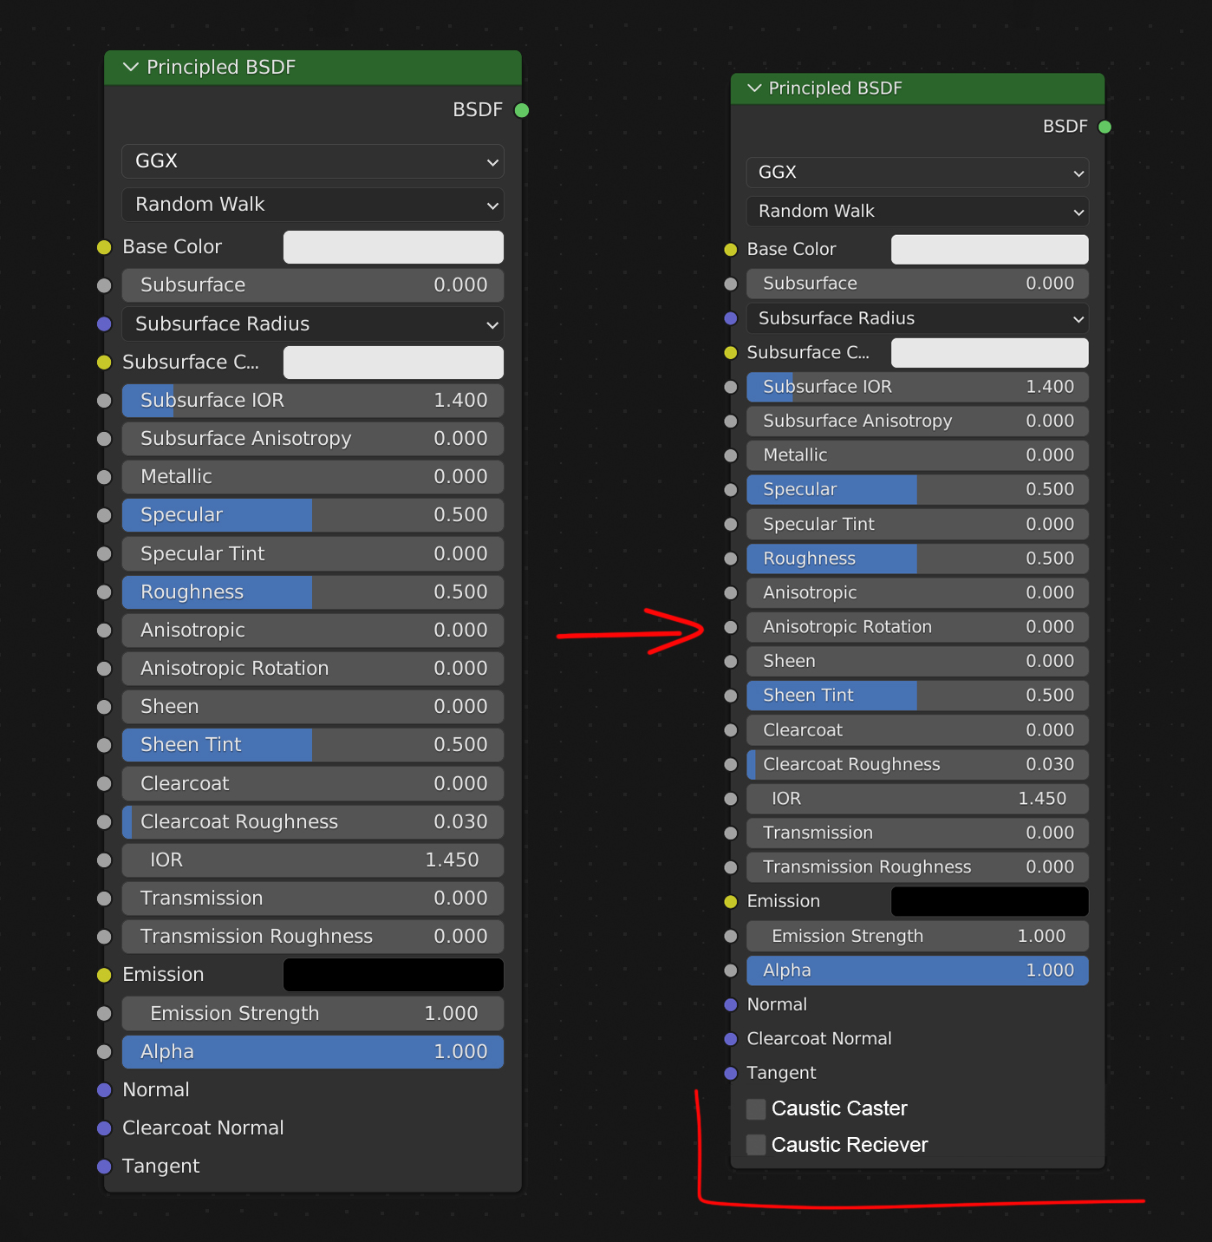
Task: Open GGX distribution dropdown on left node
Action: tap(313, 161)
